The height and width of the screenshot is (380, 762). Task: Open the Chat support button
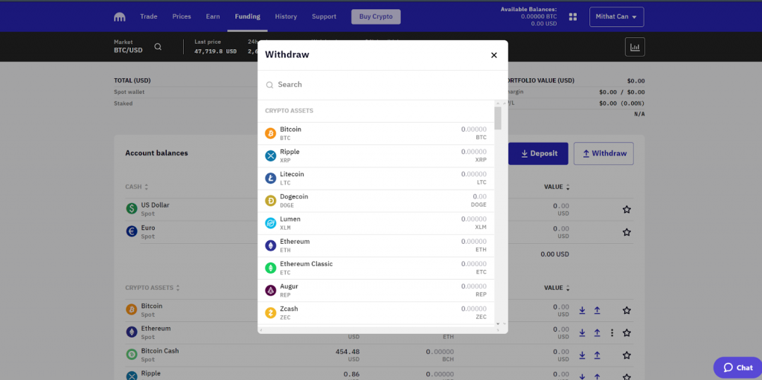coord(737,368)
